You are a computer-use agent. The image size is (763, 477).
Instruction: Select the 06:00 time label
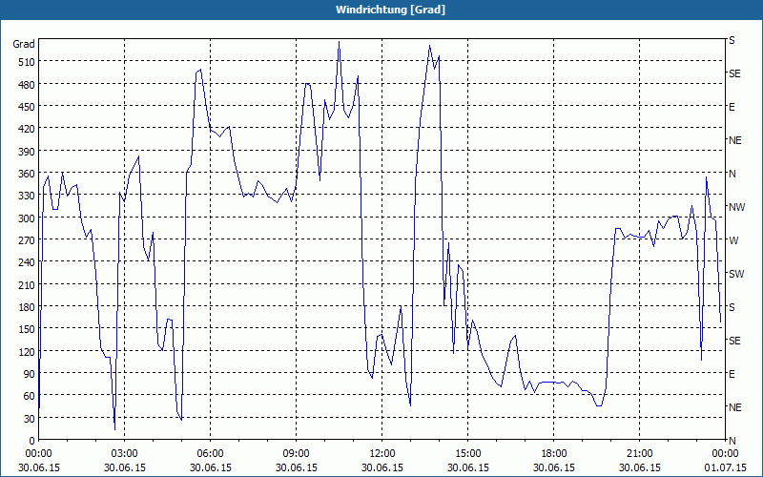coord(210,454)
